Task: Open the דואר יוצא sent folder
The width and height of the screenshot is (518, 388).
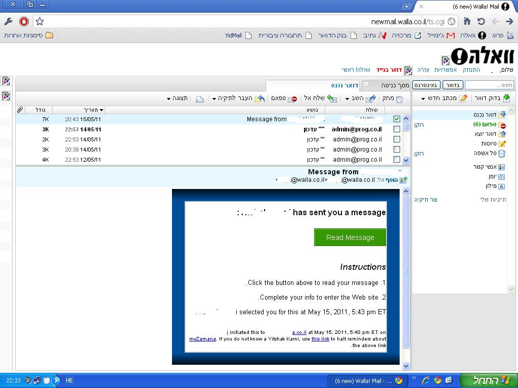Action: [490, 133]
